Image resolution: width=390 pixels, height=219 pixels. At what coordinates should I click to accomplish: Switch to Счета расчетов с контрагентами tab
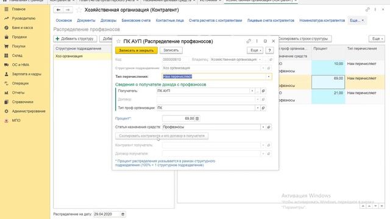[215, 20]
